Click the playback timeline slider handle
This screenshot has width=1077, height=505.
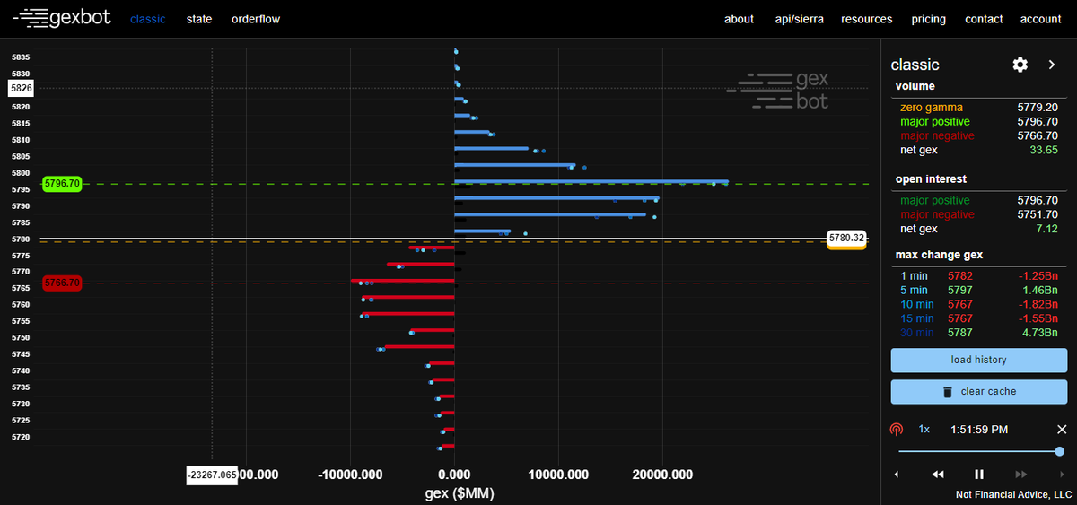pyautogui.click(x=1060, y=451)
